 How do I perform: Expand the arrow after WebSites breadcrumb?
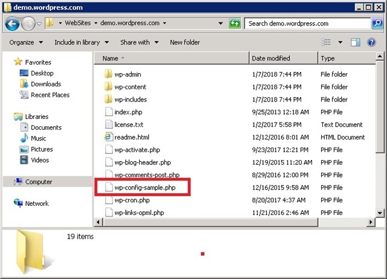pos(96,23)
